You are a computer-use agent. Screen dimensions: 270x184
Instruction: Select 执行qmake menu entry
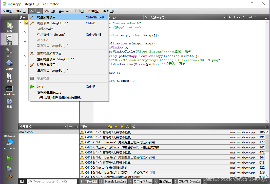(68, 29)
